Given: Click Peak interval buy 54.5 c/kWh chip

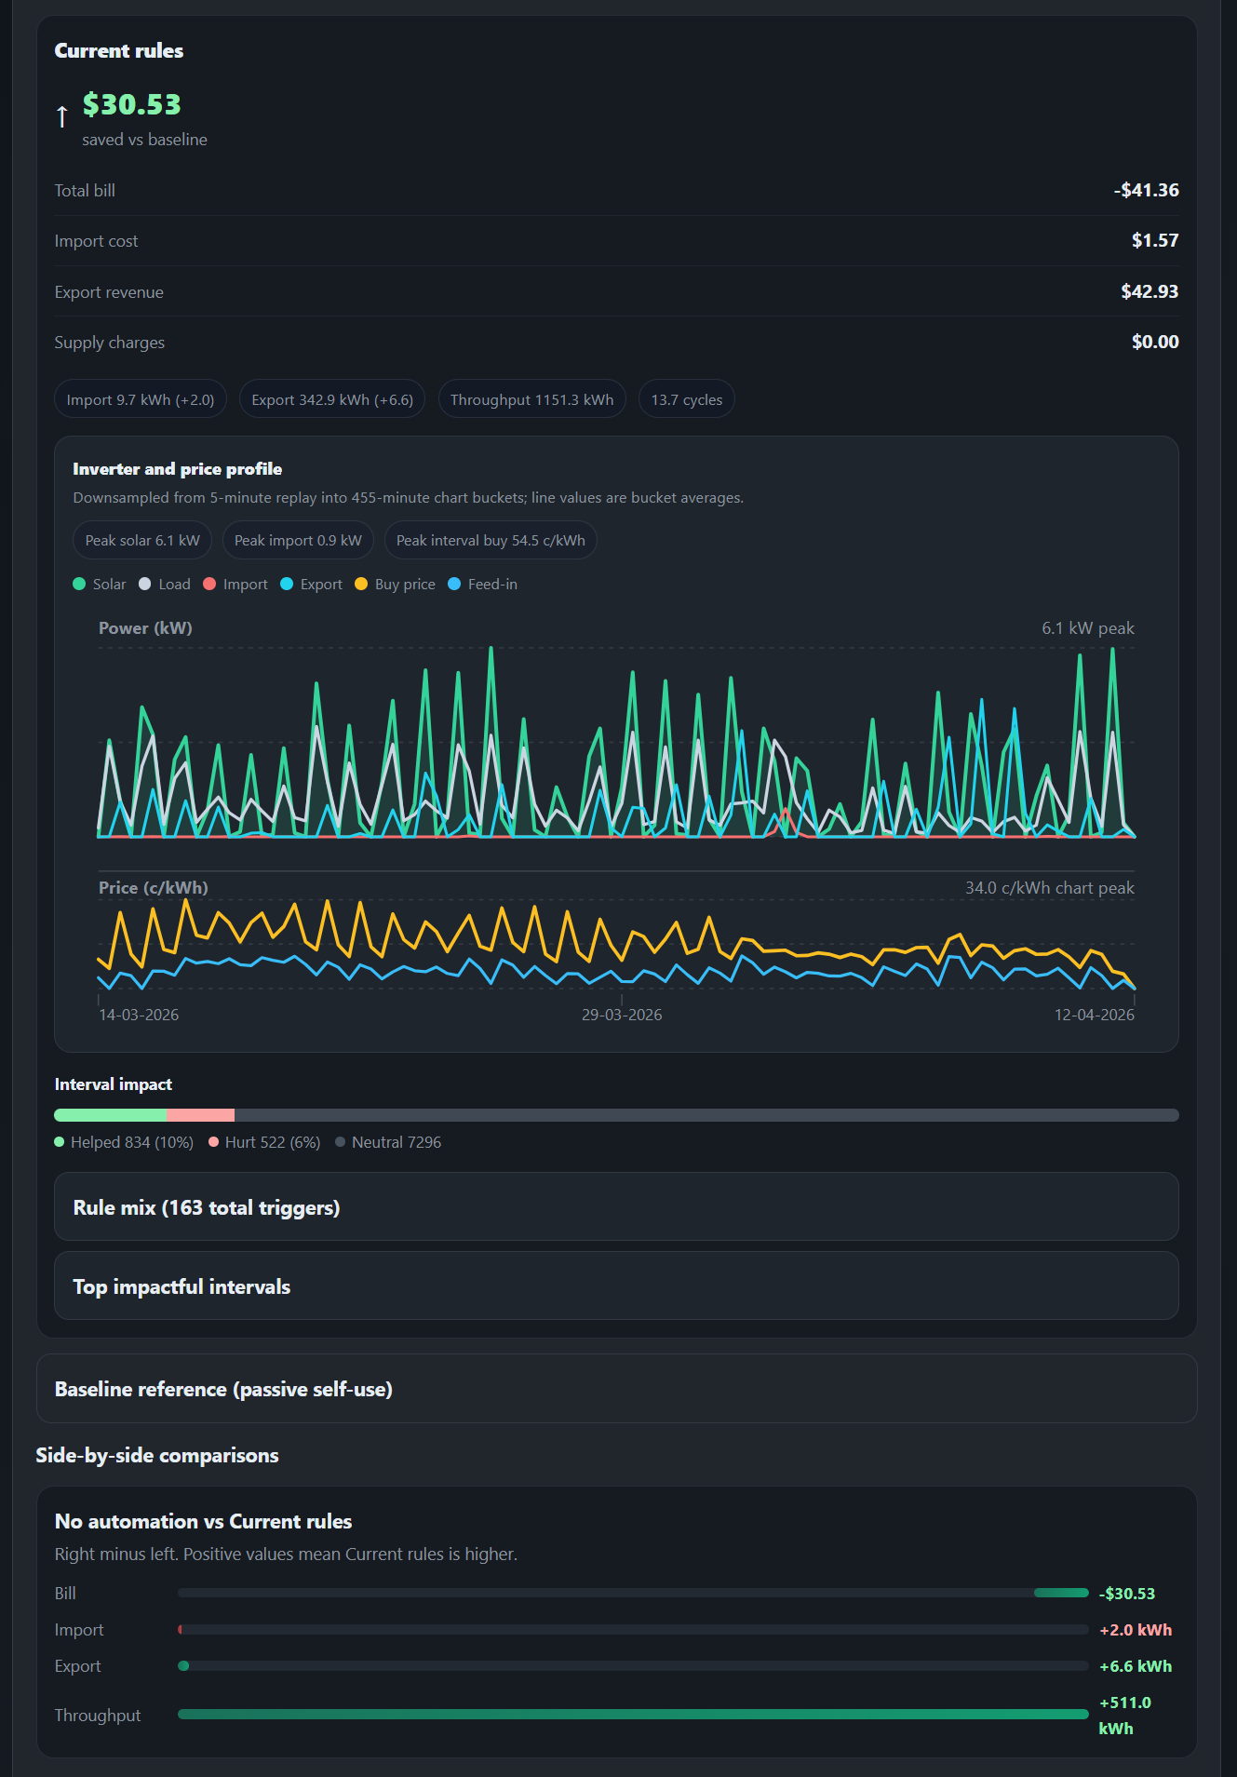Looking at the screenshot, I should [491, 540].
